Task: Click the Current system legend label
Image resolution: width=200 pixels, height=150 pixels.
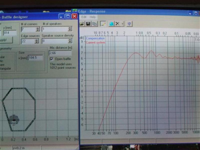Action: click(x=95, y=42)
